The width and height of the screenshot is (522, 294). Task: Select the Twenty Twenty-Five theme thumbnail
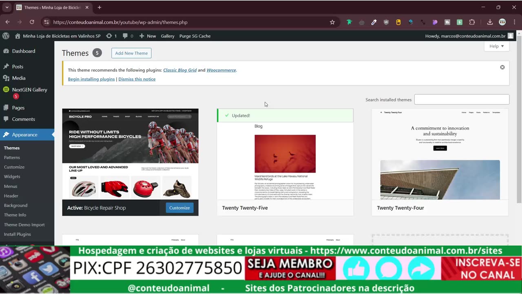pos(285,161)
